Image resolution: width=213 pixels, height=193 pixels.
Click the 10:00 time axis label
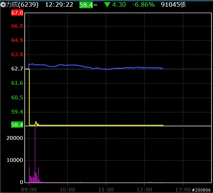click(x=67, y=190)
